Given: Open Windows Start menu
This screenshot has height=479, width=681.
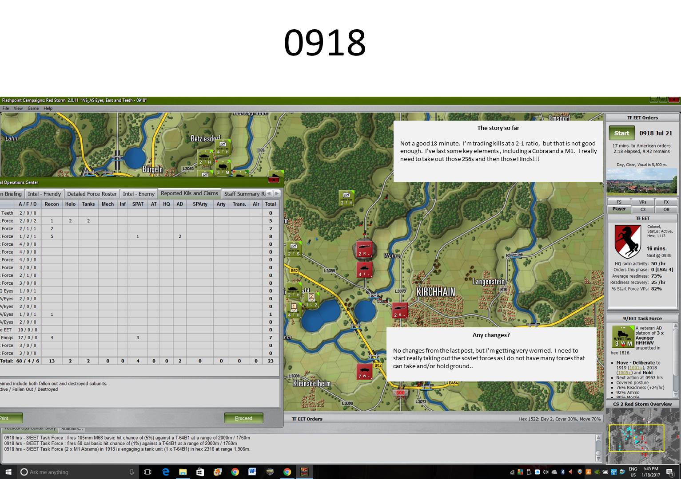Looking at the screenshot, I should tap(8, 472).
